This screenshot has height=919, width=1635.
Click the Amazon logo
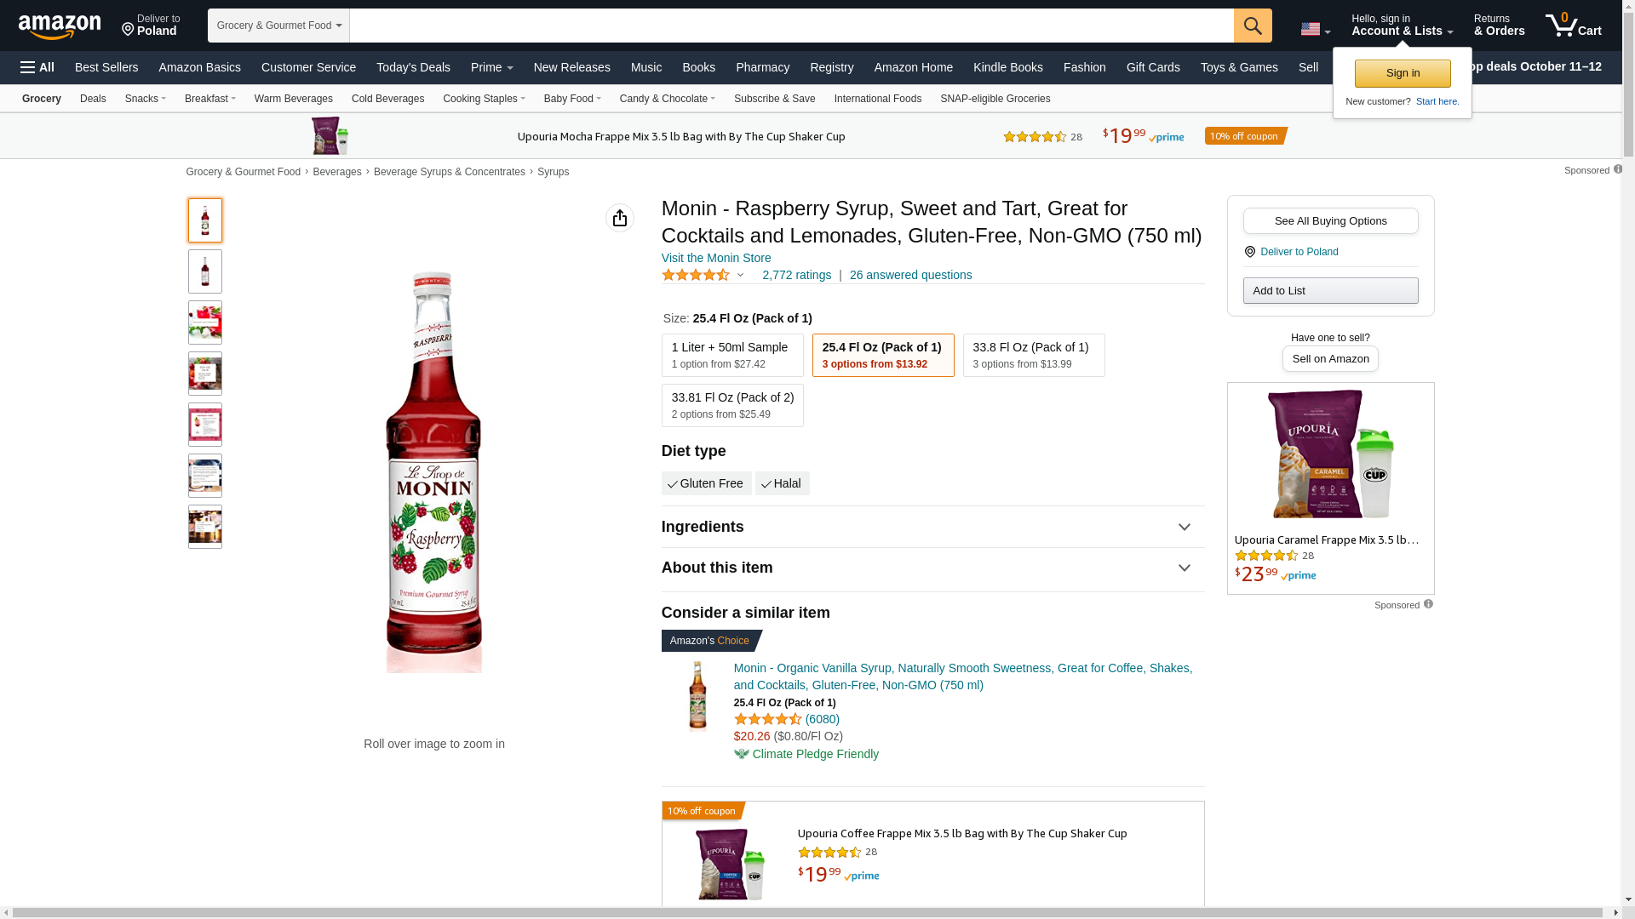pyautogui.click(x=60, y=26)
